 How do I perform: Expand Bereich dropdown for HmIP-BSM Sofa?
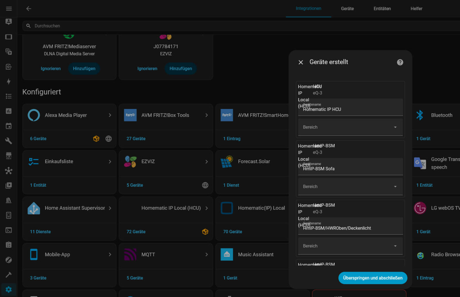[x=350, y=187]
